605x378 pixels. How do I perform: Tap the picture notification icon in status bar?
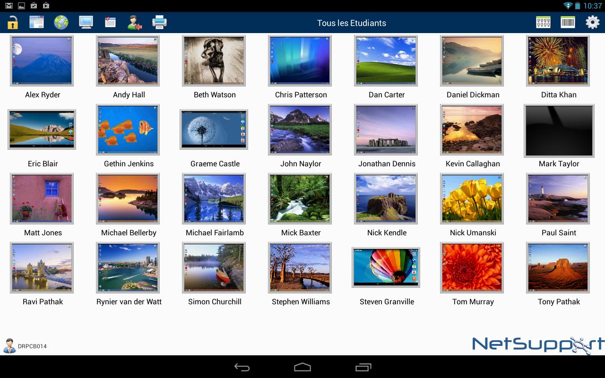point(21,6)
